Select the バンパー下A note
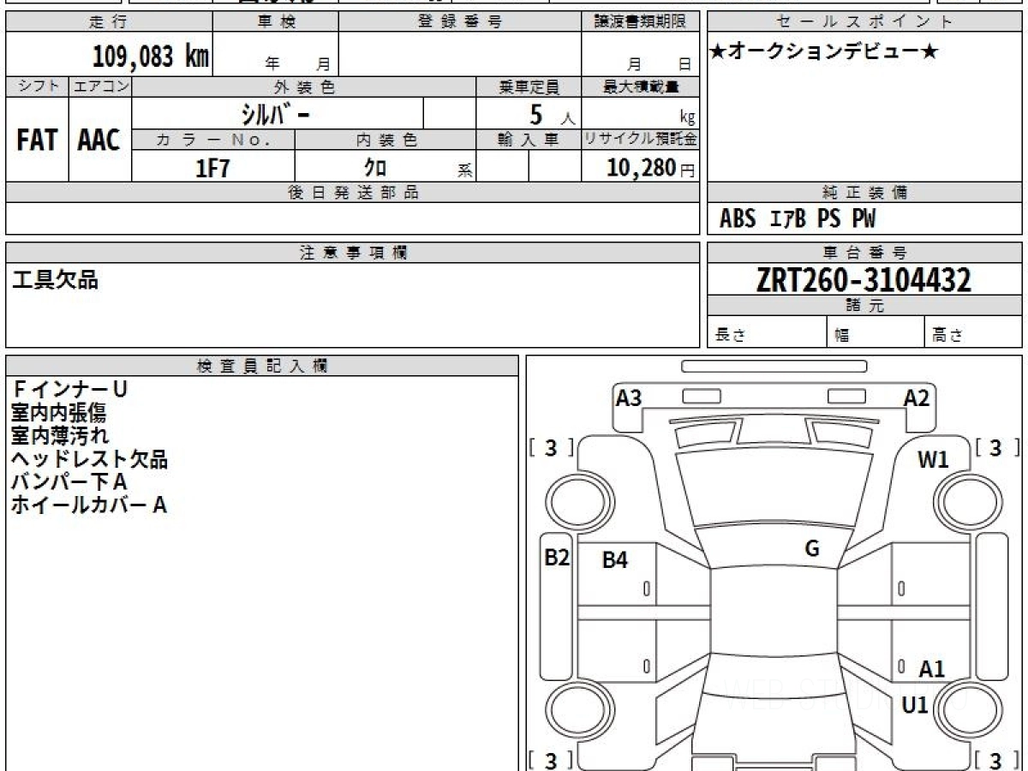1028x771 pixels. pyautogui.click(x=69, y=482)
